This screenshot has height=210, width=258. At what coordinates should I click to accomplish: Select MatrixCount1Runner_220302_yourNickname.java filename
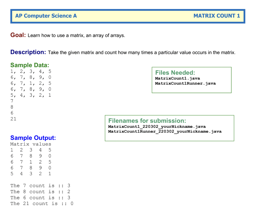click(165, 131)
